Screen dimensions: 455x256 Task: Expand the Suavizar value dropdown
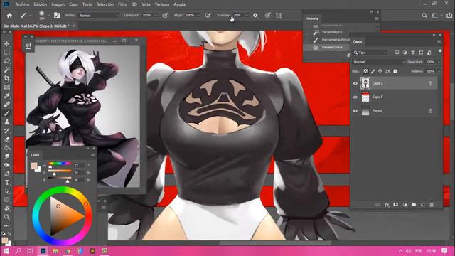tap(247, 16)
